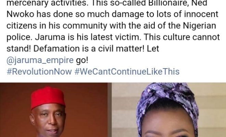Open the right photo of woman in purple headwrap

click(x=169, y=110)
